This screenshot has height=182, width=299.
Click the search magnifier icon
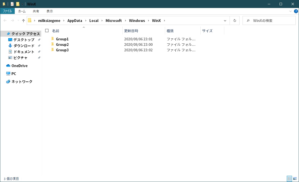pyautogui.click(x=248, y=20)
